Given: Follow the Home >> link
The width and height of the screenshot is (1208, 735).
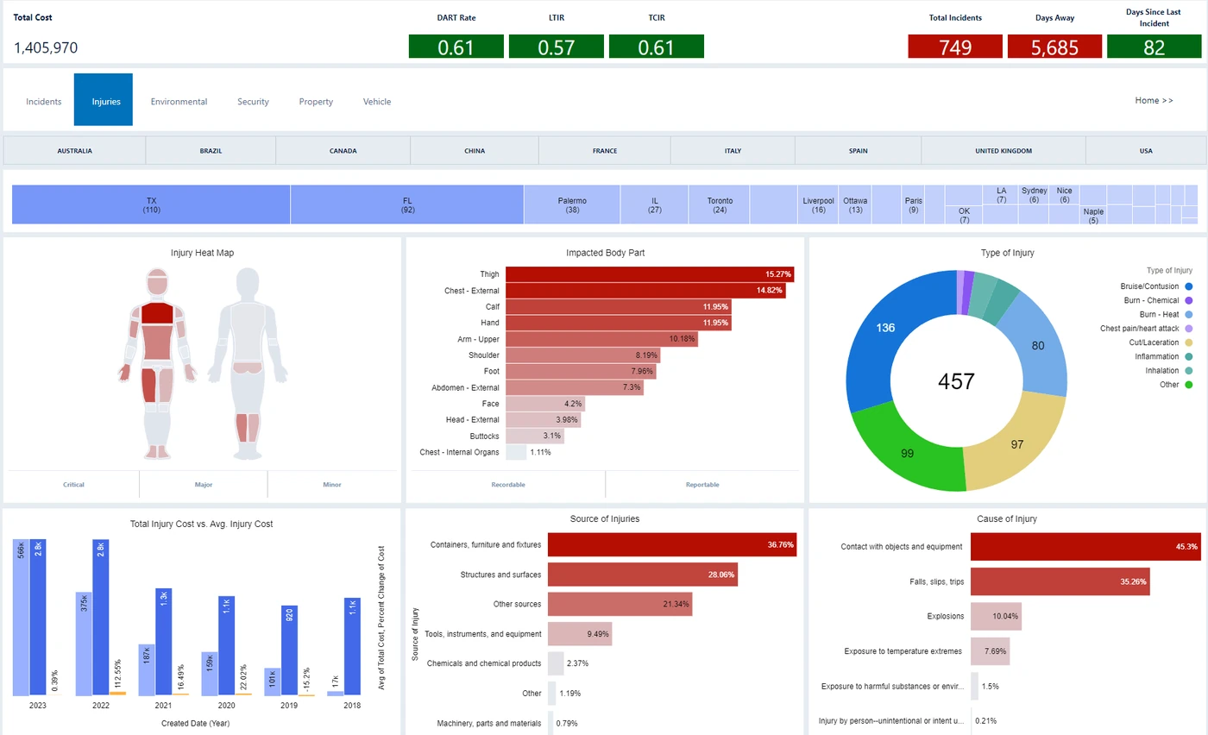Looking at the screenshot, I should [1154, 100].
